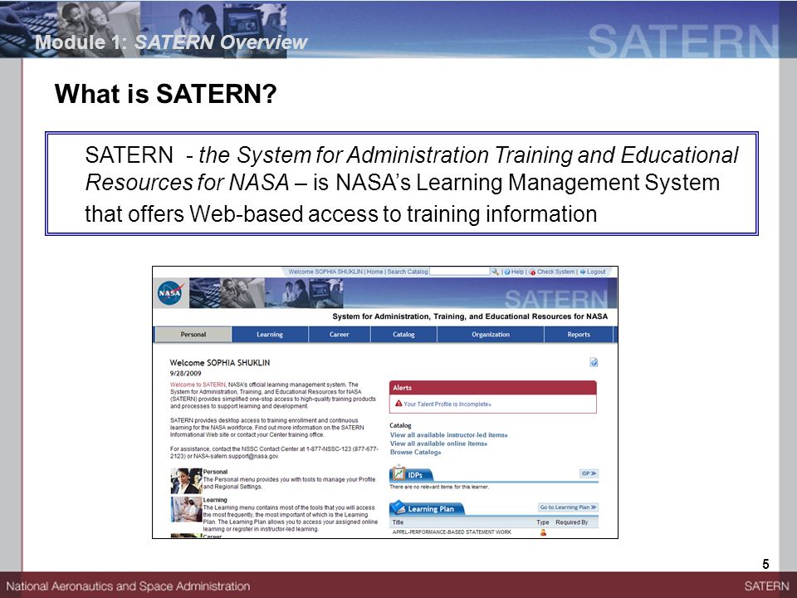
Task: Click the Catalog section heading above links
Action: click(x=400, y=425)
